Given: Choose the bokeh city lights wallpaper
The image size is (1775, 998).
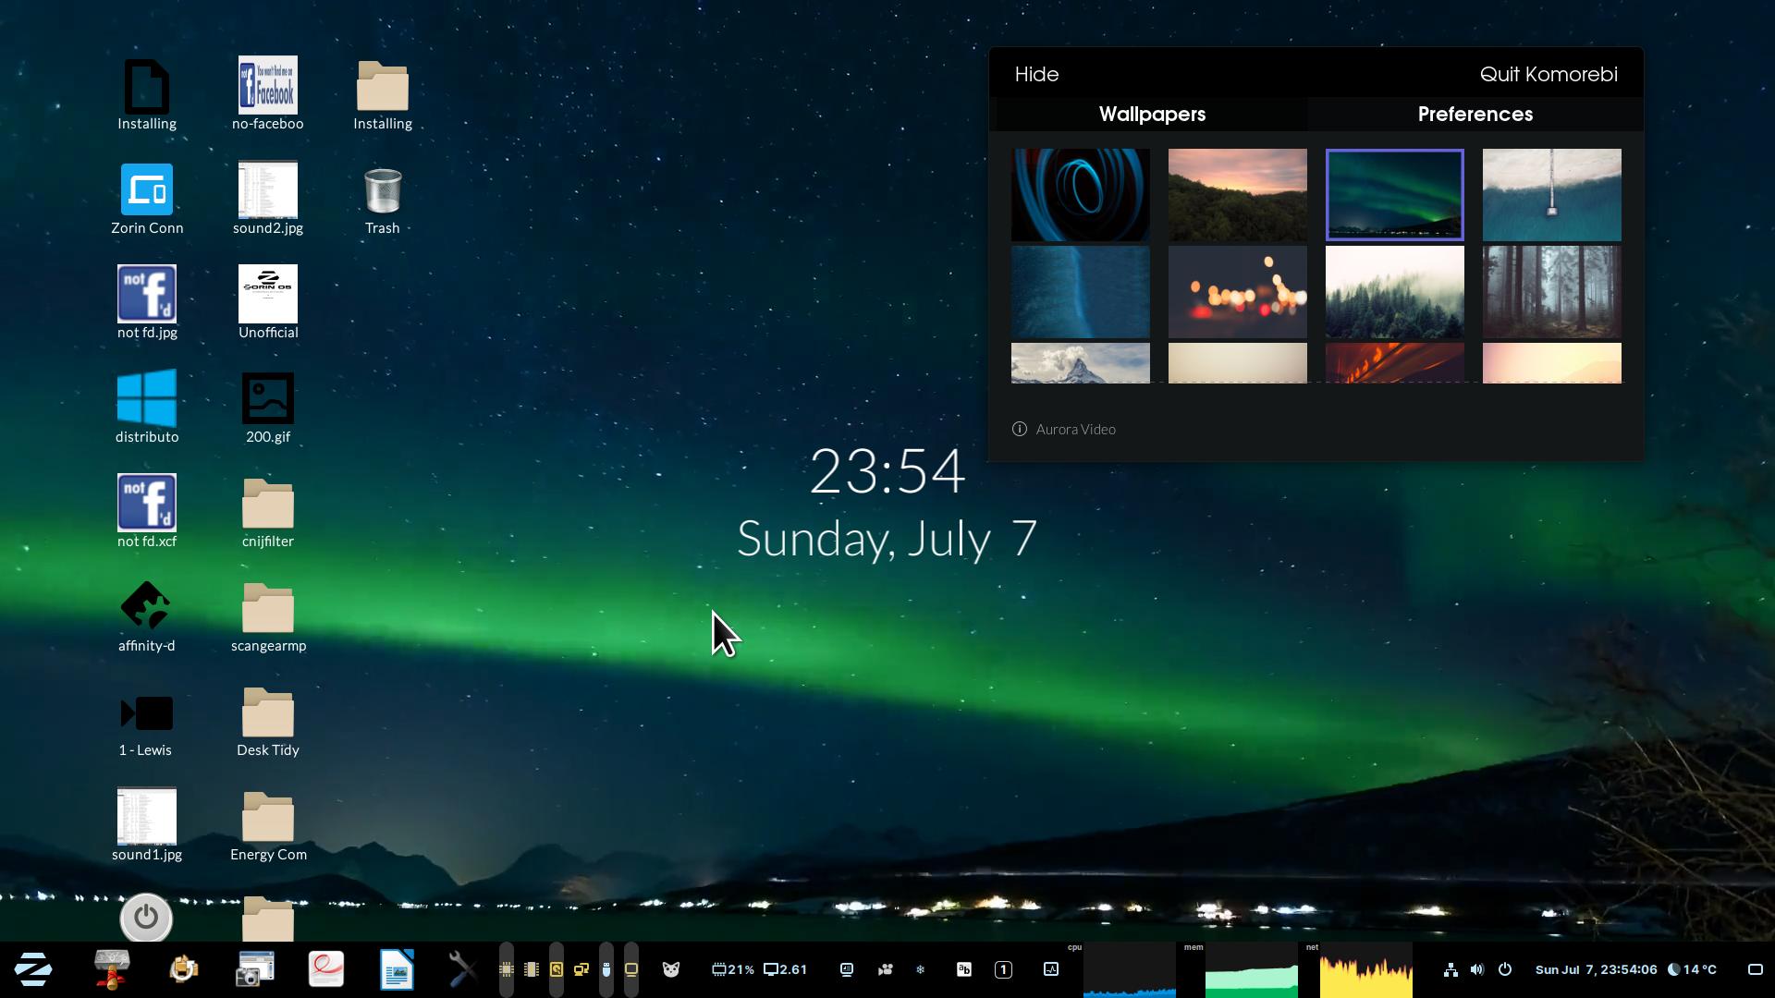Looking at the screenshot, I should (1237, 292).
